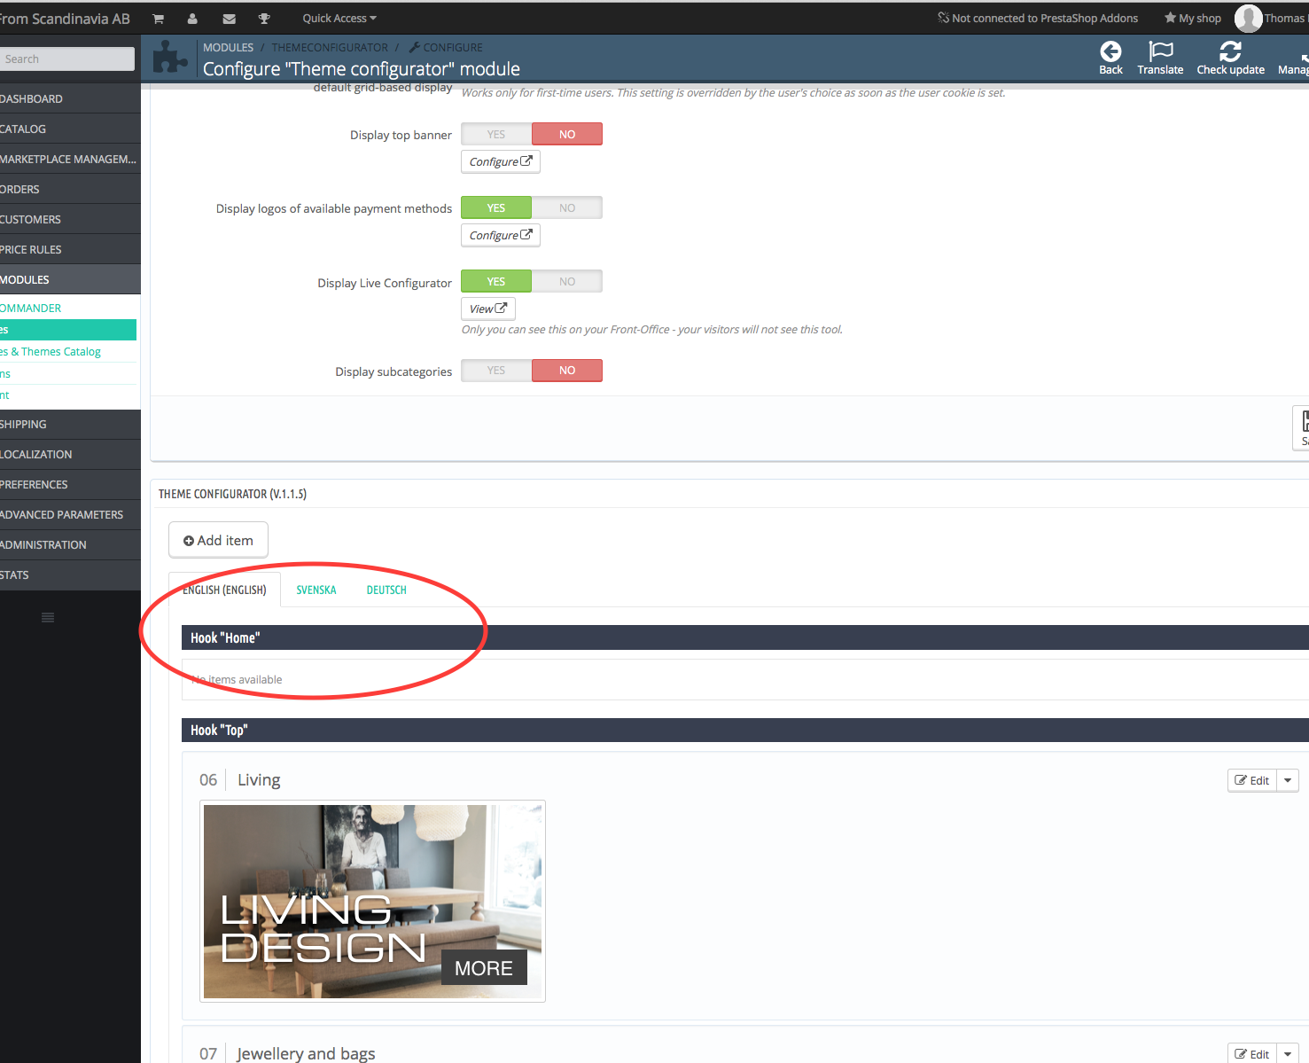Open the Price Rules menu

tap(70, 249)
